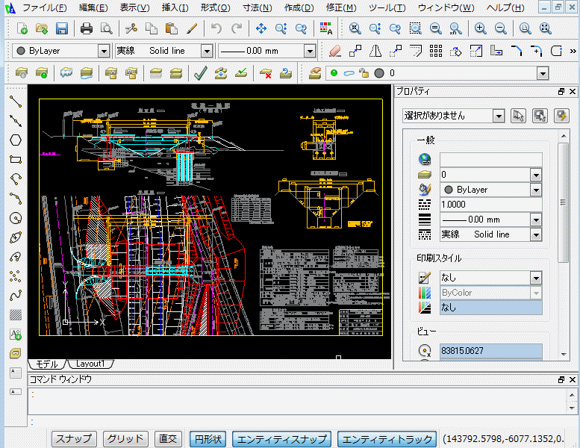Screen dimensions: 580x448
Task: Open the ファイル(F) menu
Action: click(44, 7)
